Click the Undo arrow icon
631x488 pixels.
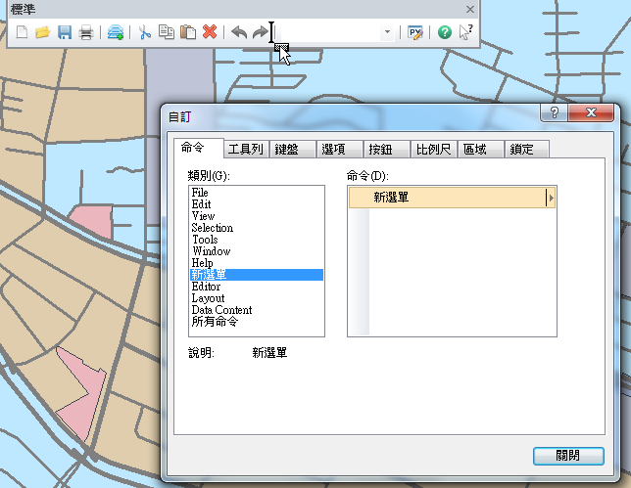click(x=238, y=32)
